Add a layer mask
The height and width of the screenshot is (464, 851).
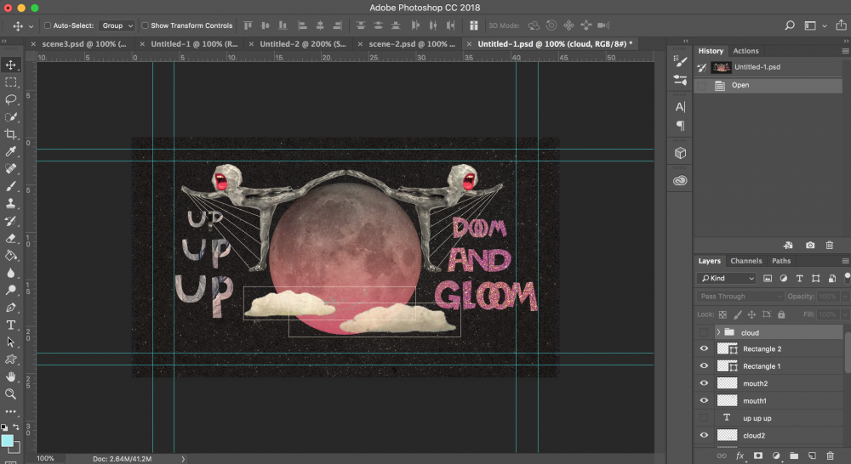point(757,456)
